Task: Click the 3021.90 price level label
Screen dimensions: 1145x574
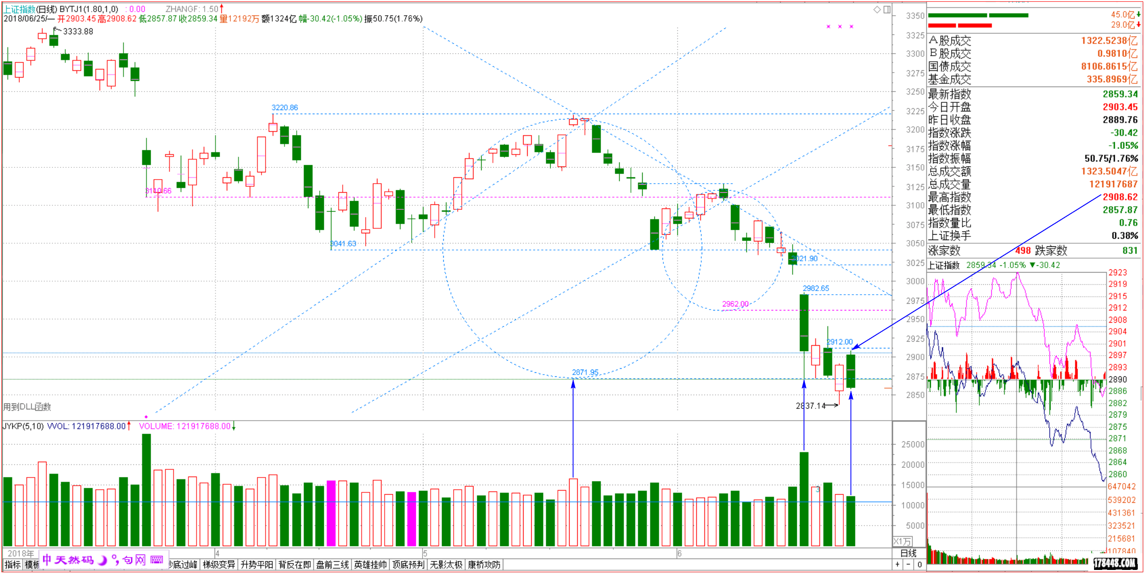Action: click(806, 259)
